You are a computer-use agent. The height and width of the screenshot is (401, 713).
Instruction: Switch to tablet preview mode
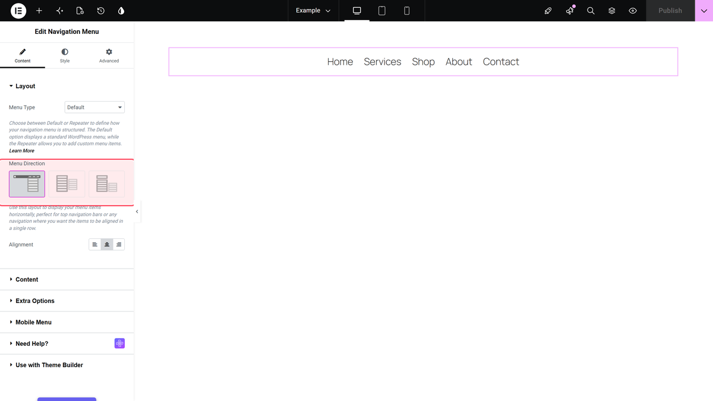(x=382, y=11)
